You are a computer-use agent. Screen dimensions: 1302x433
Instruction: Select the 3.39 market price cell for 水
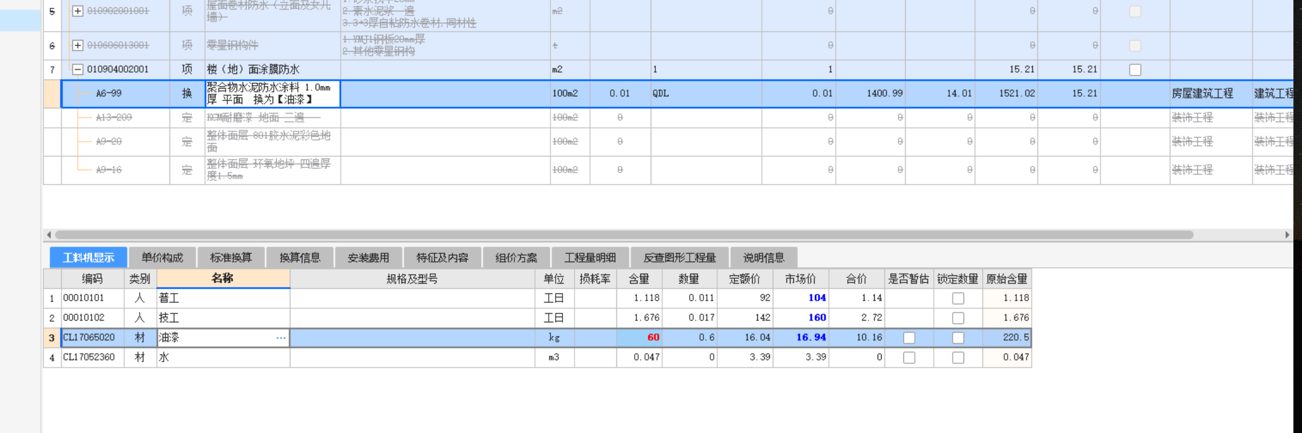tap(800, 357)
